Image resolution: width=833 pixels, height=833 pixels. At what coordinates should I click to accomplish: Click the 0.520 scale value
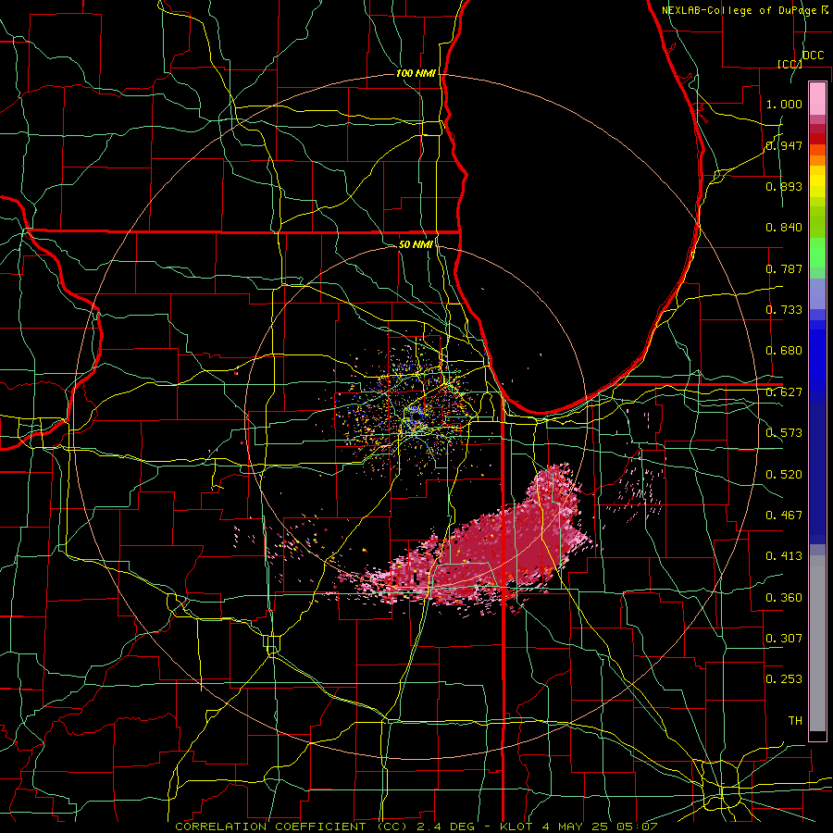[x=784, y=475]
